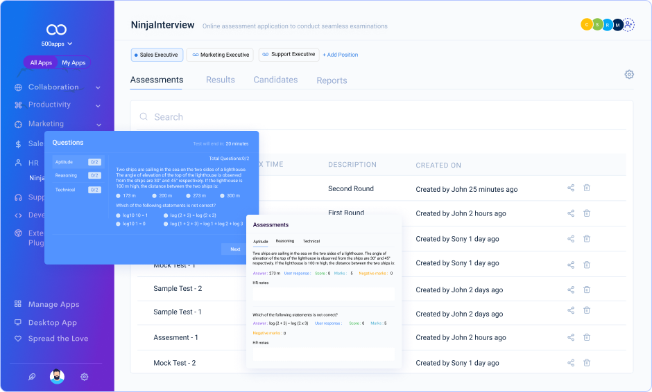Expand the Collaboration sidebar section
652x392 pixels.
(98, 88)
